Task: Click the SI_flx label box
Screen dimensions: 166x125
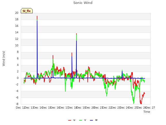Action: coord(27,11)
